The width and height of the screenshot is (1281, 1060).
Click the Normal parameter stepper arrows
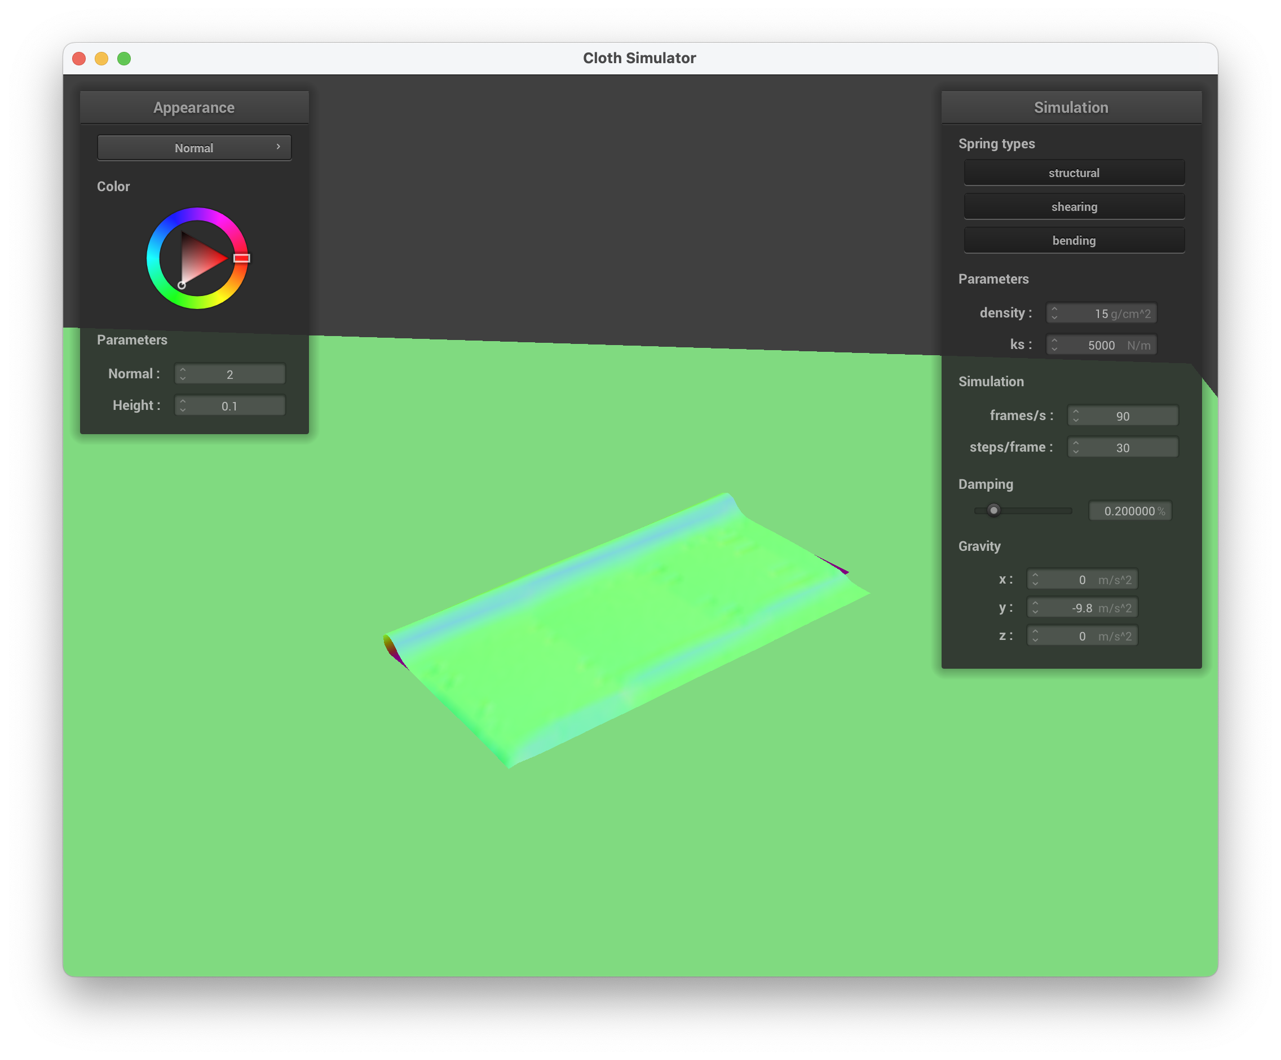click(x=182, y=374)
